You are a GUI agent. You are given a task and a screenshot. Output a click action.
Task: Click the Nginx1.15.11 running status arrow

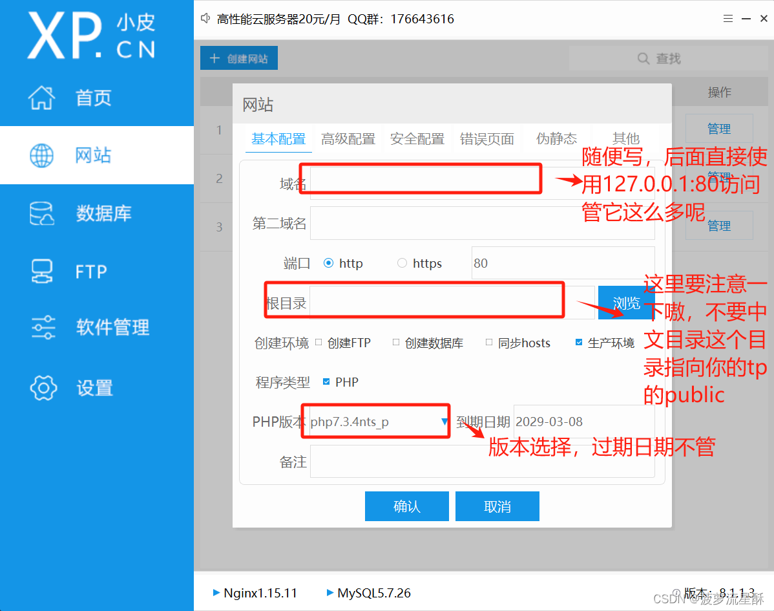216,592
